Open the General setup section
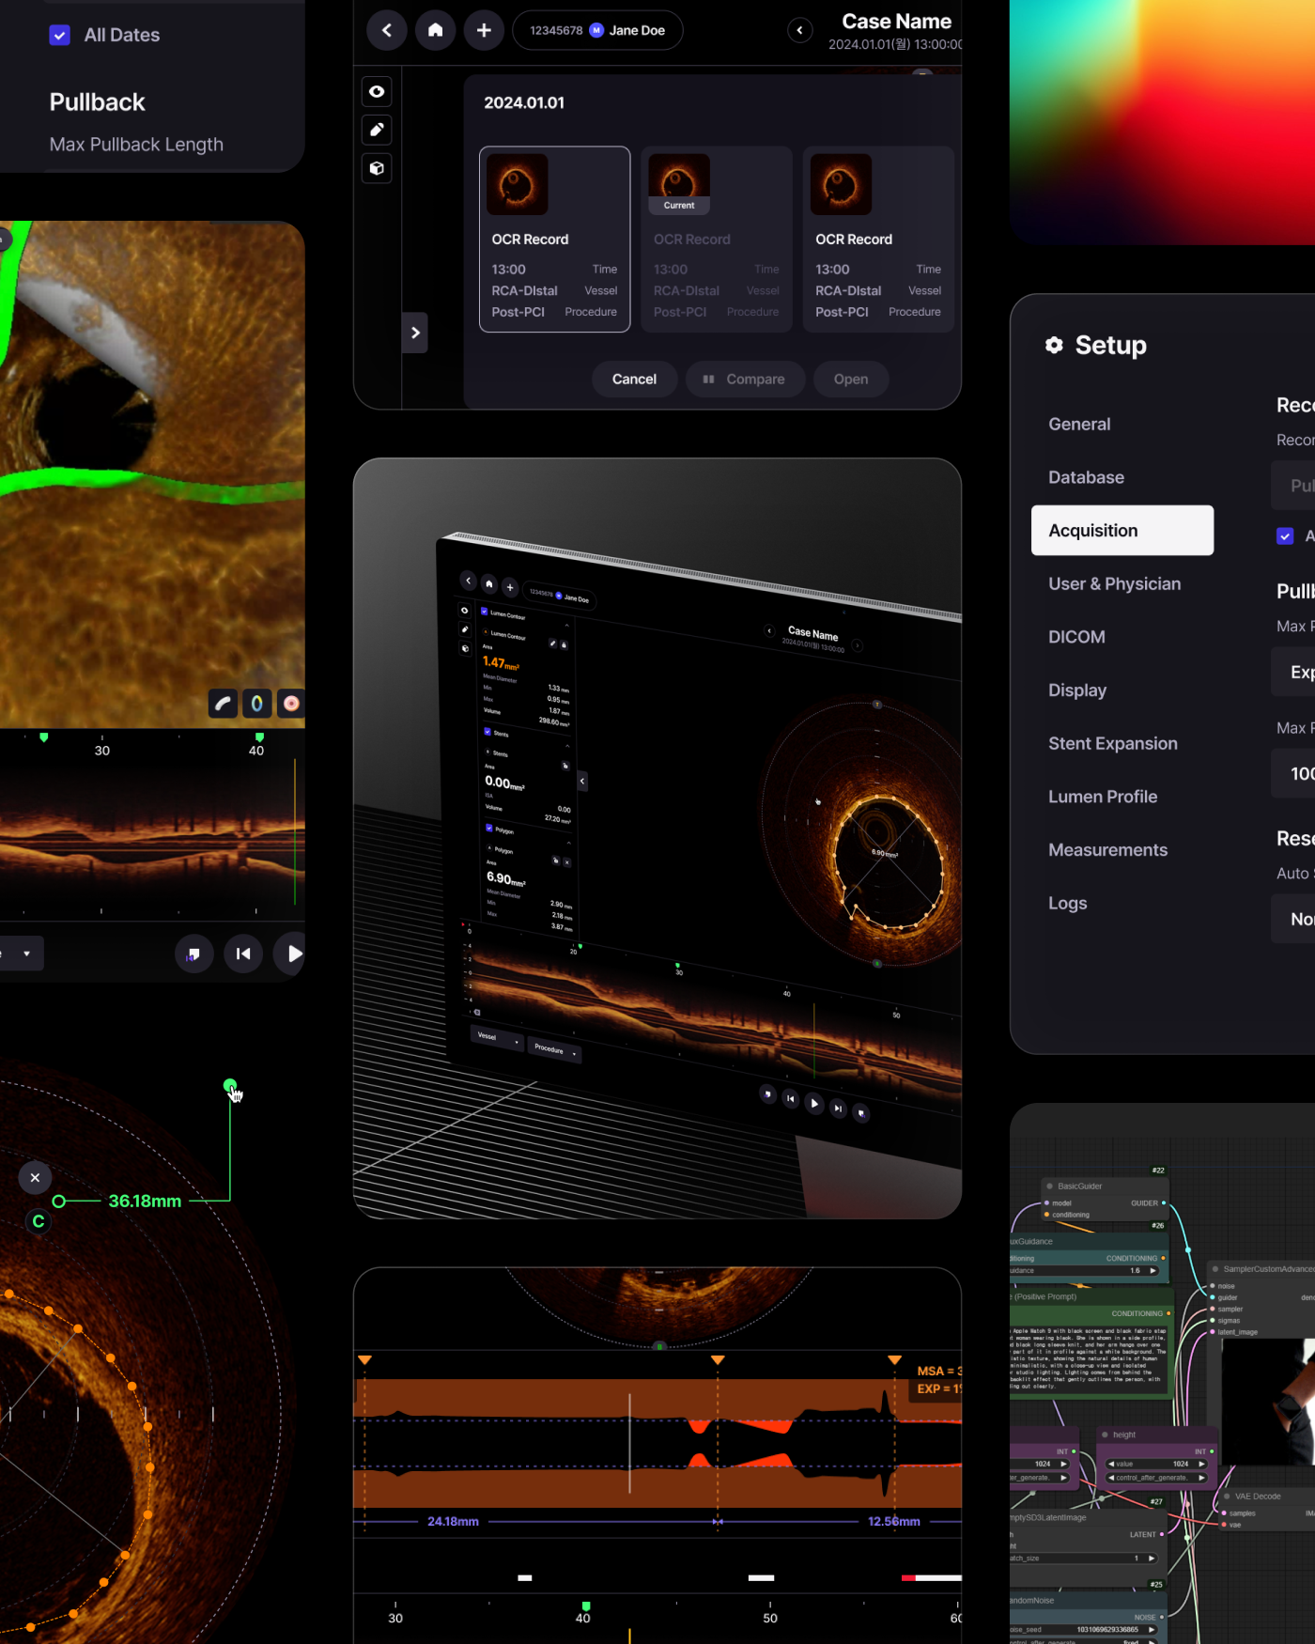This screenshot has width=1315, height=1644. coord(1079,425)
